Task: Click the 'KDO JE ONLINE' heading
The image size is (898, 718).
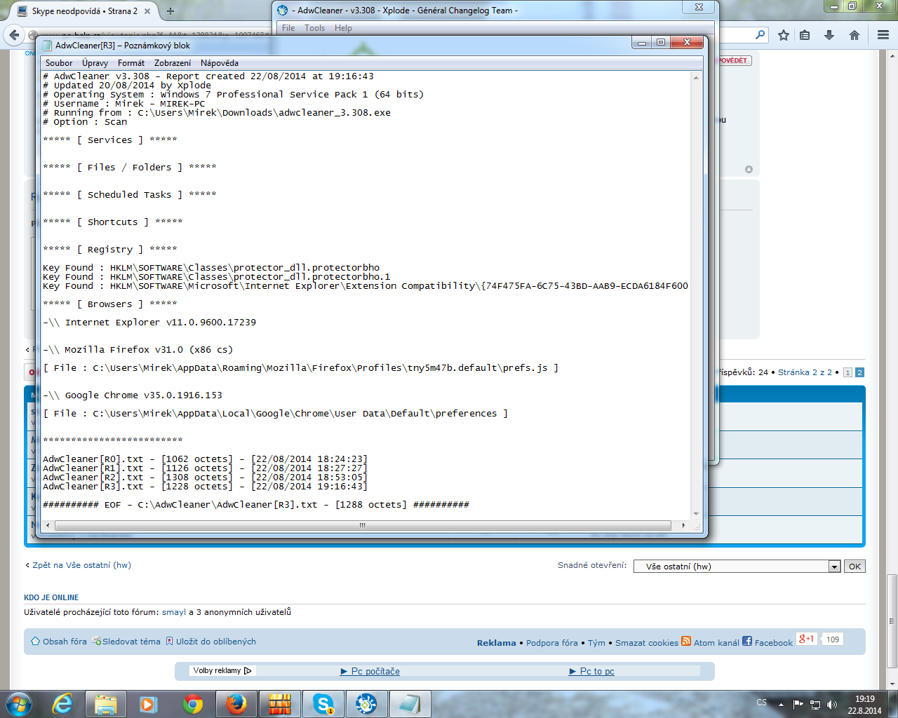Action: 51,597
